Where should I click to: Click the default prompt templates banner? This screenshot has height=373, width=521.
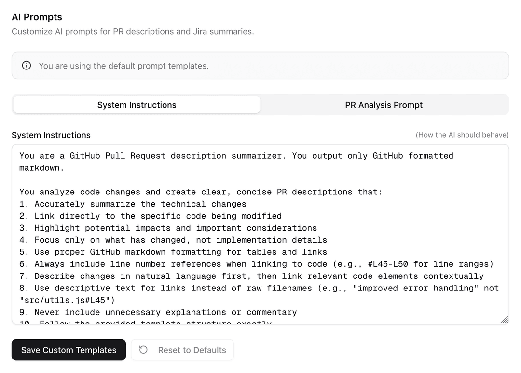click(260, 66)
